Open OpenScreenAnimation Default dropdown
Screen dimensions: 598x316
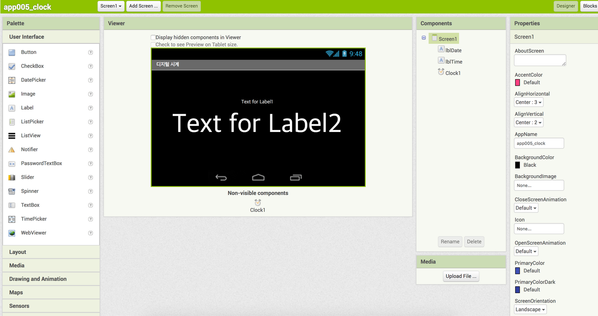pos(526,252)
